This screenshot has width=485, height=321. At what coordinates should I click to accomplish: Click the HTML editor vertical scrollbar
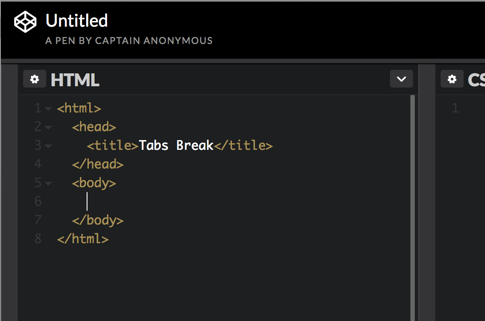click(x=412, y=208)
